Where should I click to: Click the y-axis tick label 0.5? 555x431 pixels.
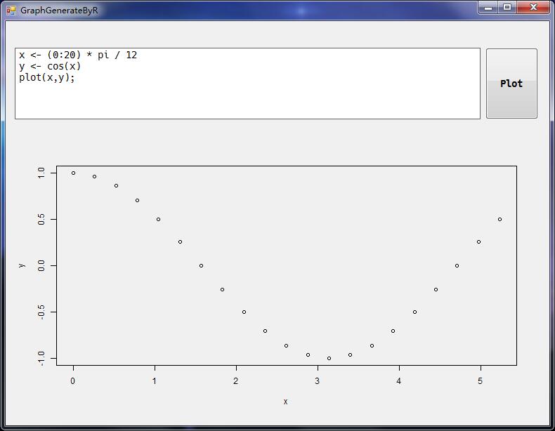point(41,219)
